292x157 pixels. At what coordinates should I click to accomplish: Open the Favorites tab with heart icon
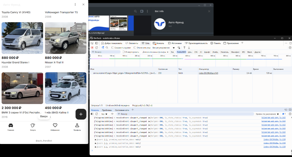pos(55,127)
